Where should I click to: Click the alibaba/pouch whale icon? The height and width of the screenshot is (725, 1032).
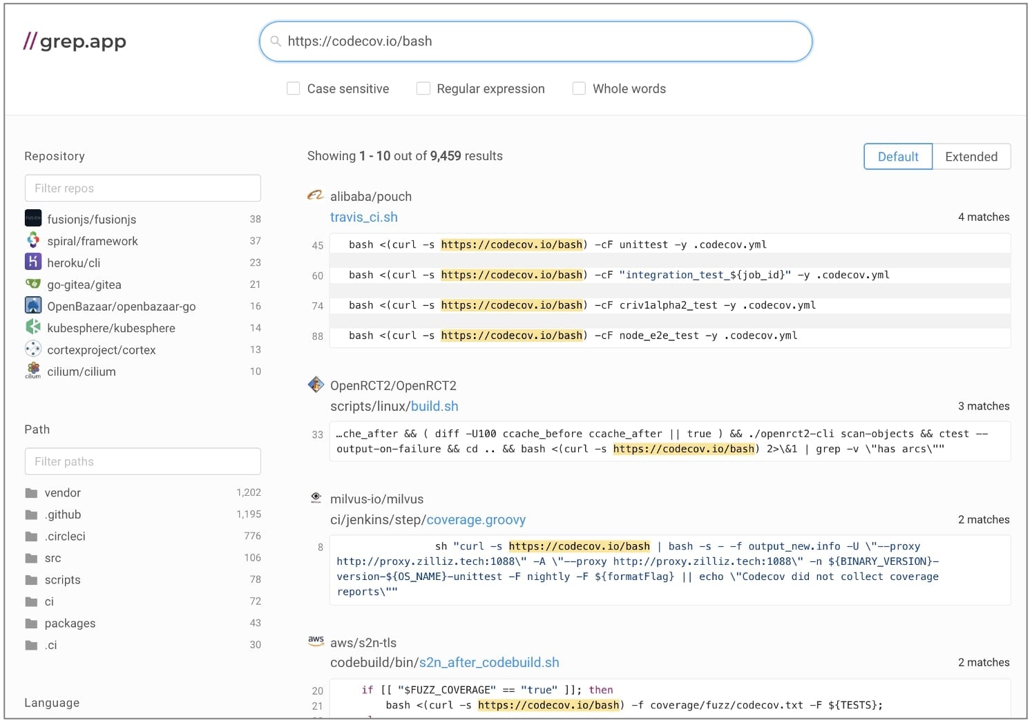[x=315, y=195]
